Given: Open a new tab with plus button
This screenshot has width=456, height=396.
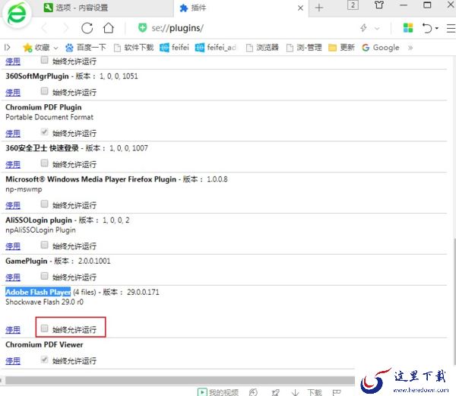Looking at the screenshot, I should pos(319,8).
